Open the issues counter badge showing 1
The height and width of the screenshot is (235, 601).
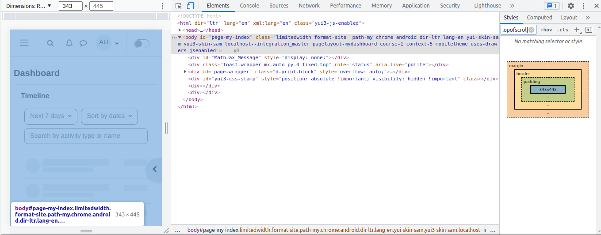551,6
